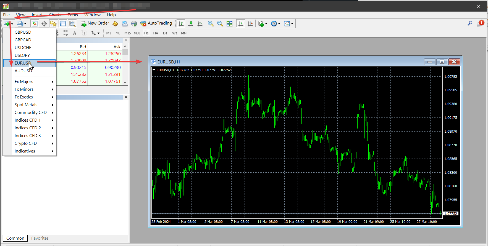Expand the Fx Majors submenu
The width and height of the screenshot is (488, 246).
coord(30,82)
